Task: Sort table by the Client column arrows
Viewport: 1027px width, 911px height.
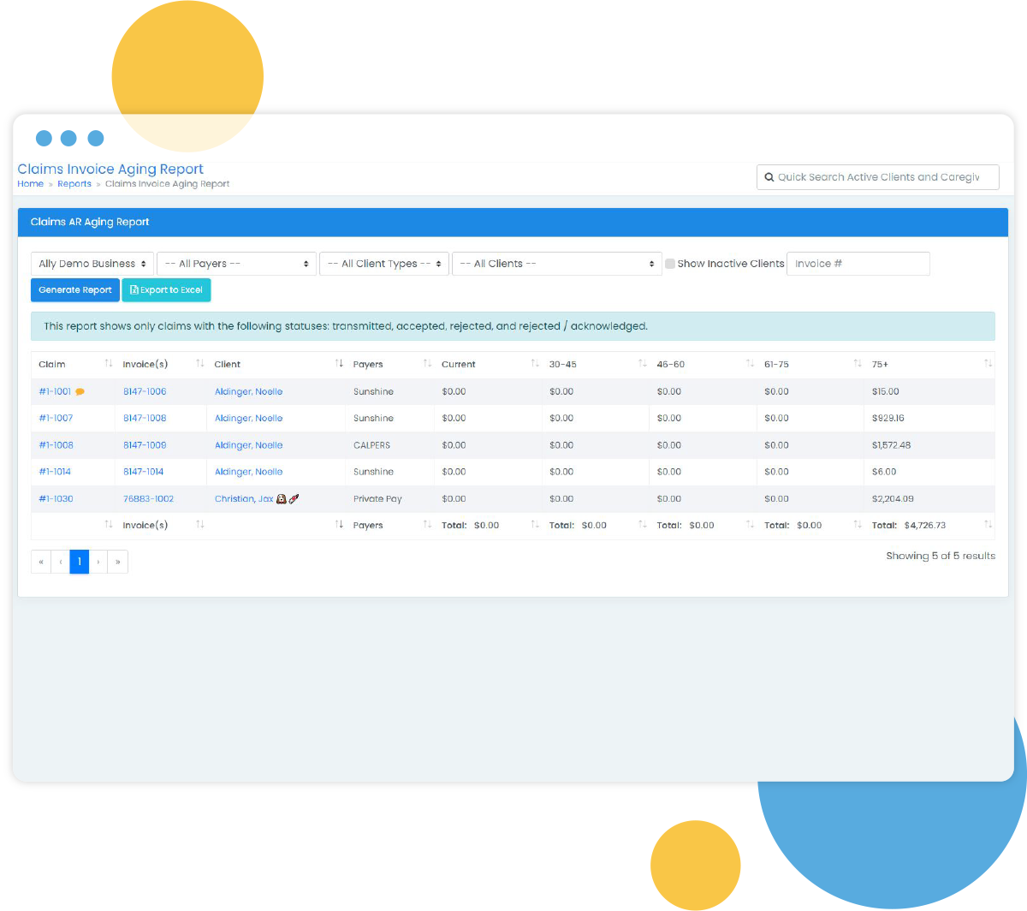Action: 339,364
